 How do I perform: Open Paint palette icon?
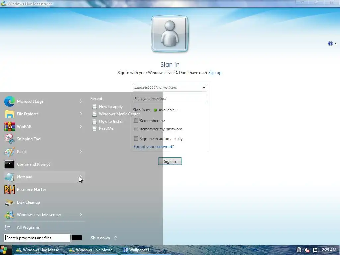point(10,151)
